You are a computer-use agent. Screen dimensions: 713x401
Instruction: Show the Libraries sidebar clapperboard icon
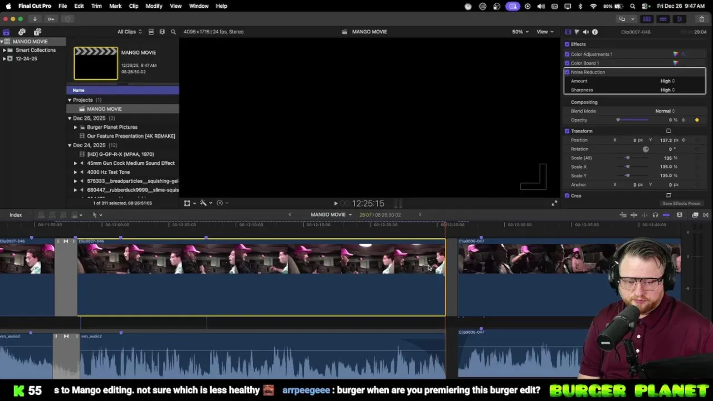click(x=6, y=32)
